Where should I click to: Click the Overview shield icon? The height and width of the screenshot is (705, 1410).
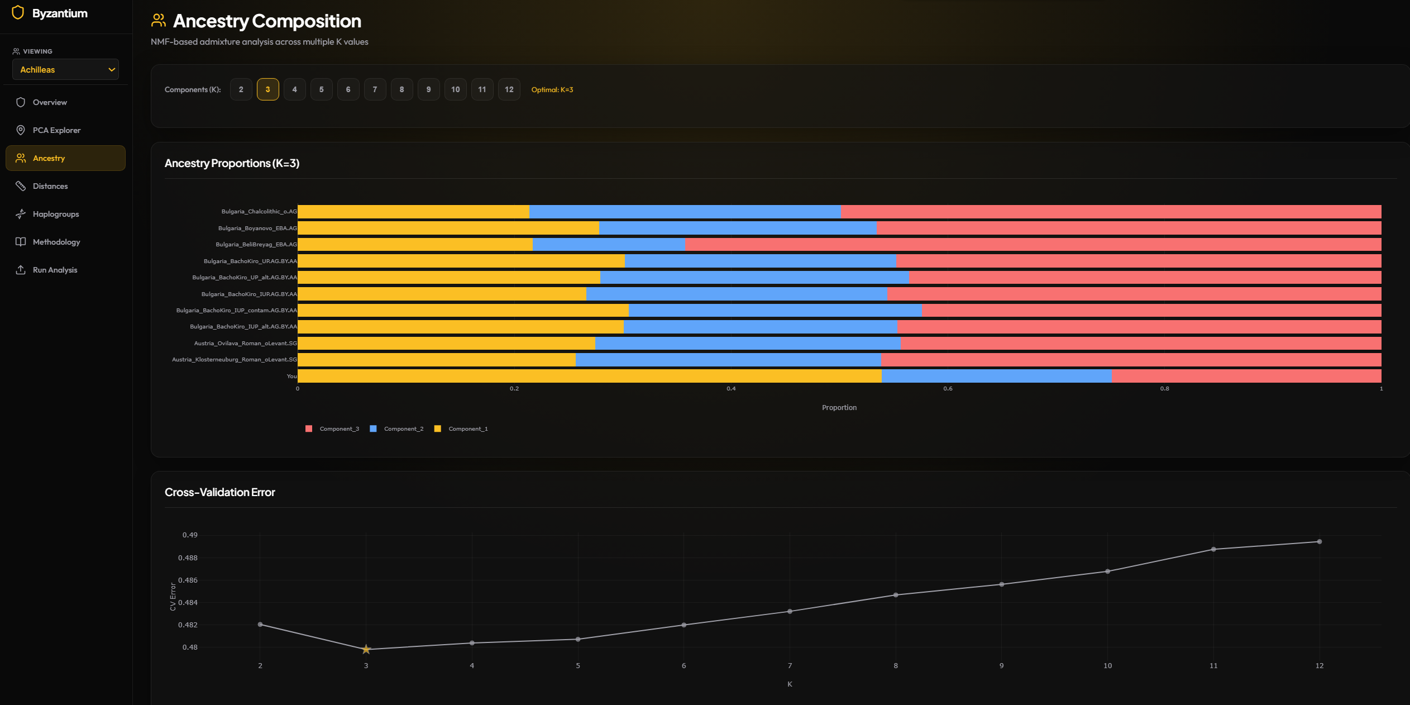(x=20, y=102)
